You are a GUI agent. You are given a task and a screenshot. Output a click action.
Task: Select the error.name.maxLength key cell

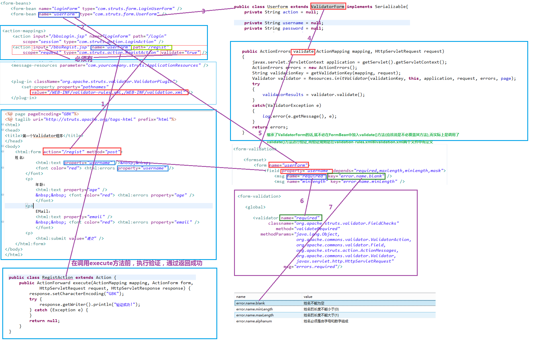[255, 315]
